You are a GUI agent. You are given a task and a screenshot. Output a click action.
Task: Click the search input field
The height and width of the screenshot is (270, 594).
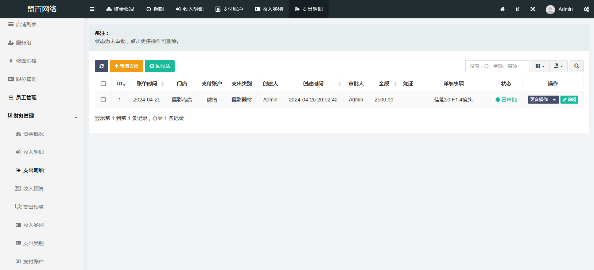click(x=497, y=66)
